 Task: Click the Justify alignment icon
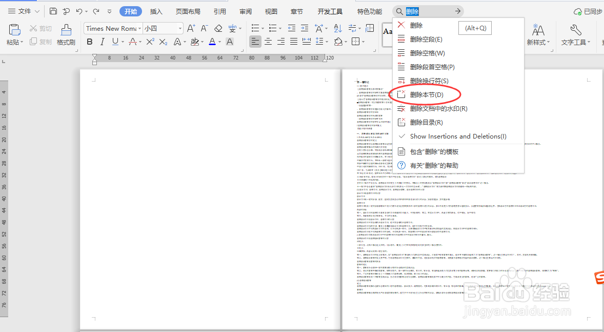click(293, 42)
